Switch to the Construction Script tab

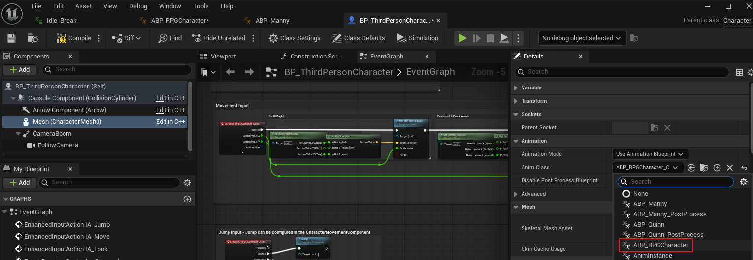click(316, 56)
